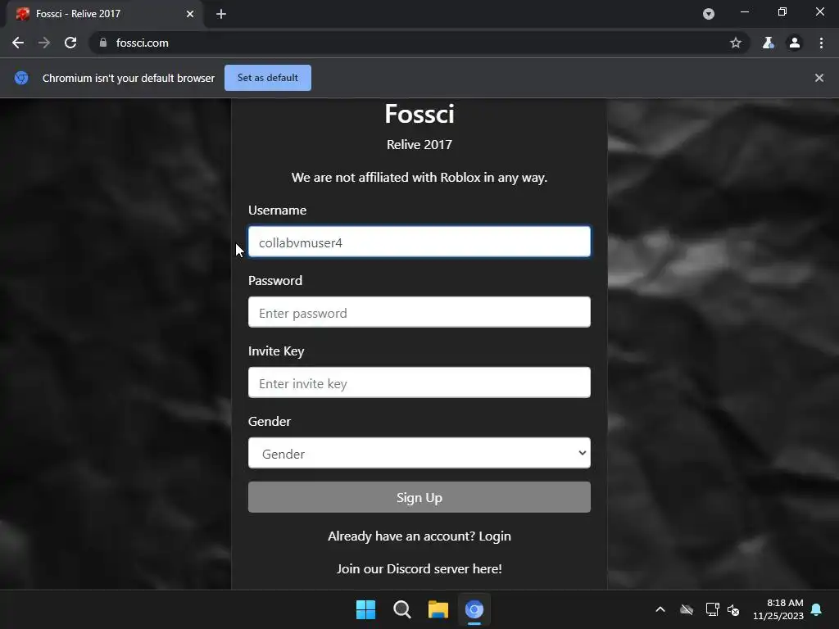Image resolution: width=839 pixels, height=629 pixels.
Task: Click the Fossci heading text
Action: [x=419, y=113]
